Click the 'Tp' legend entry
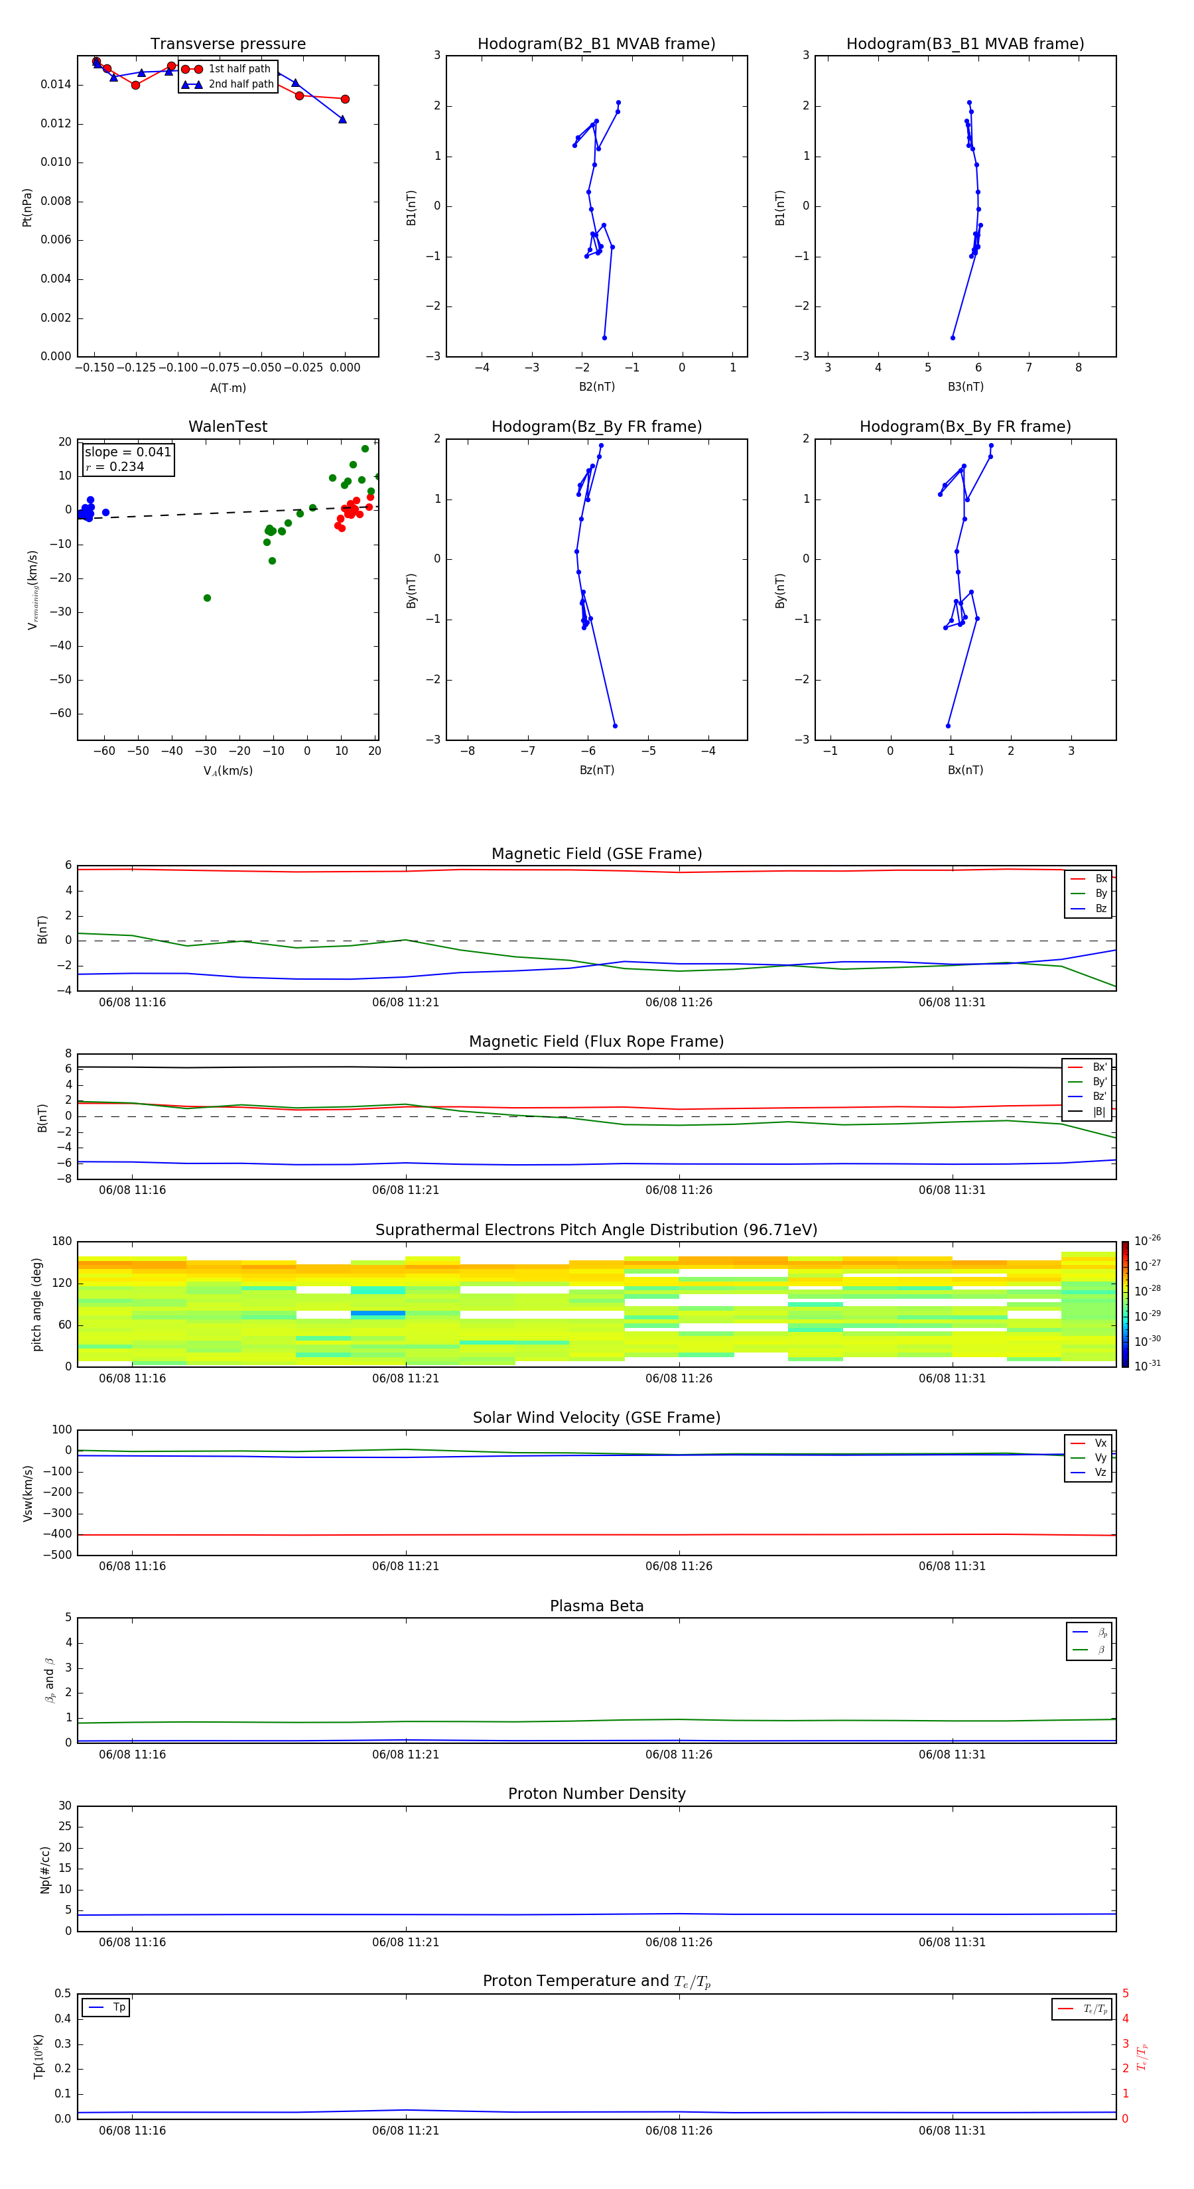 tap(105, 2007)
